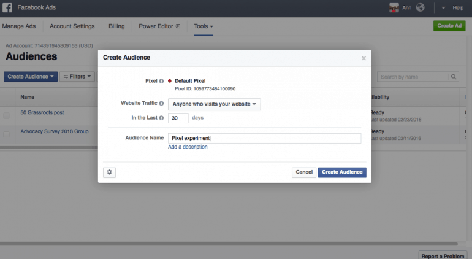Click the Audience Name text field
Image resolution: width=472 pixels, height=259 pixels.
pos(264,138)
